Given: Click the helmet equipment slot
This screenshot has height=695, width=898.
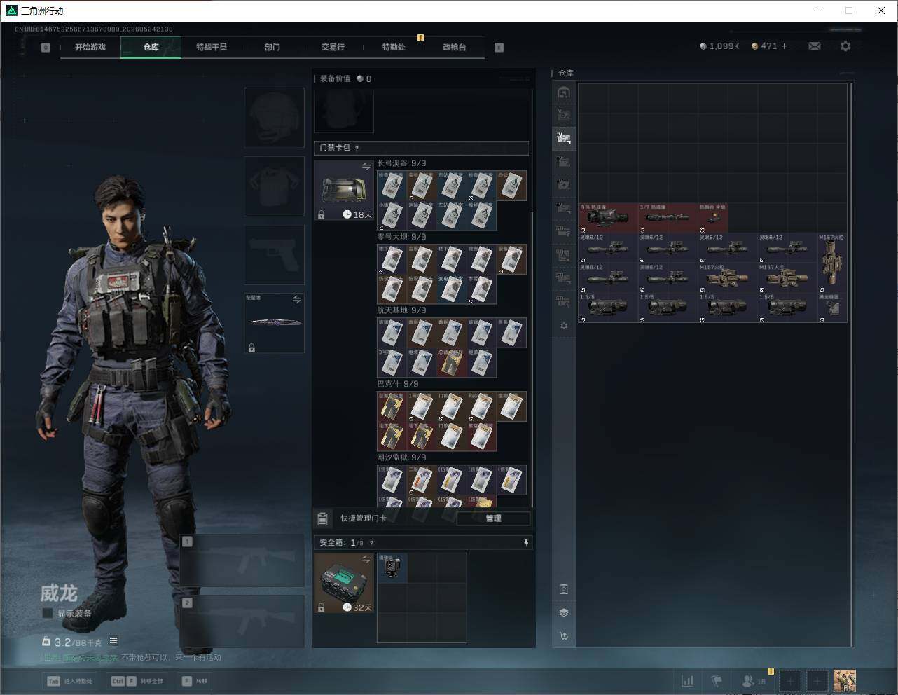Looking at the screenshot, I should point(274,117).
